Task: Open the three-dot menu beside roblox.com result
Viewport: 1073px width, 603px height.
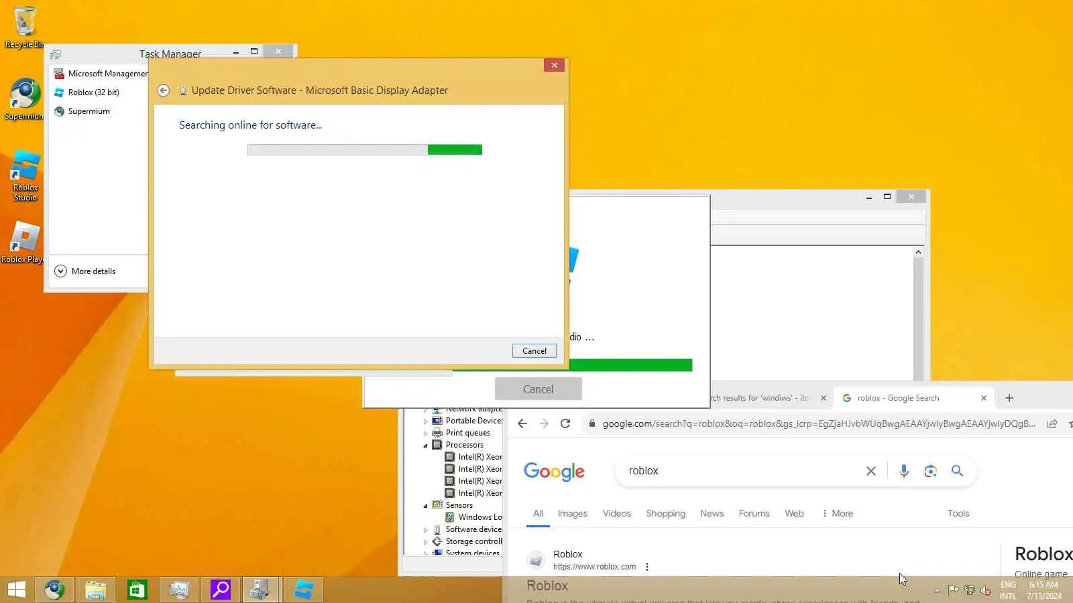Action: (x=647, y=567)
